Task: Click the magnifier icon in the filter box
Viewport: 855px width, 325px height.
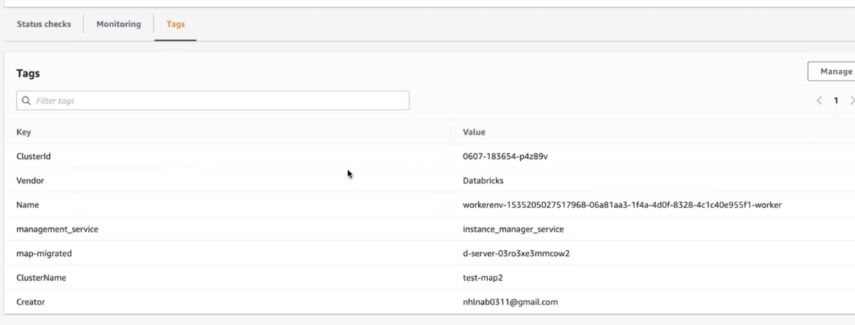Action: coord(26,101)
